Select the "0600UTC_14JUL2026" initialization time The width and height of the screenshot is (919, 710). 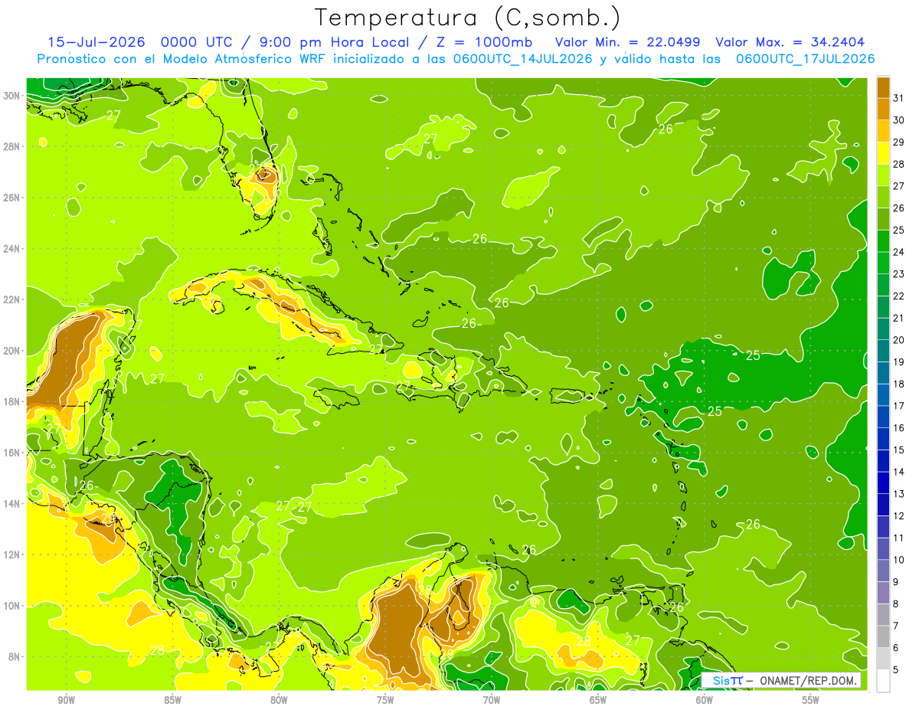[520, 58]
